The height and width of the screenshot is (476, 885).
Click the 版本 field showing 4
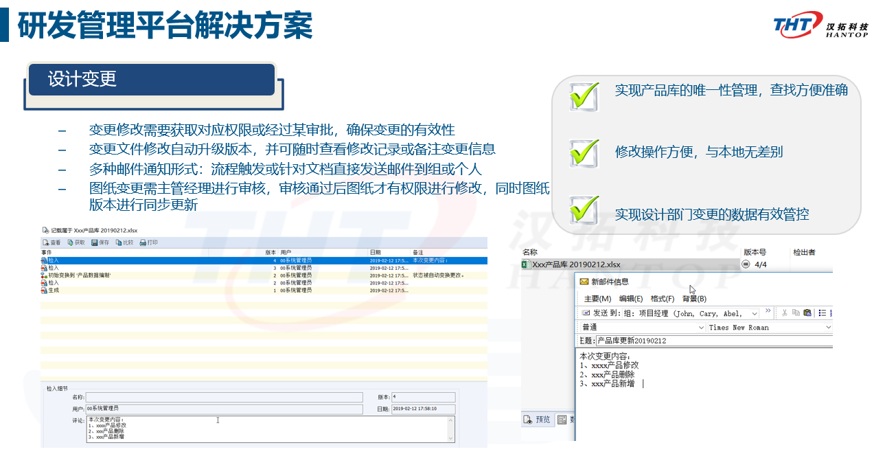click(423, 397)
